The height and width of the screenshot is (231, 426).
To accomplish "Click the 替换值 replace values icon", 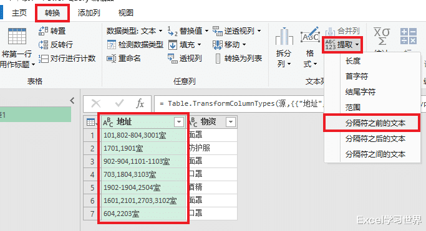I will click(173, 31).
